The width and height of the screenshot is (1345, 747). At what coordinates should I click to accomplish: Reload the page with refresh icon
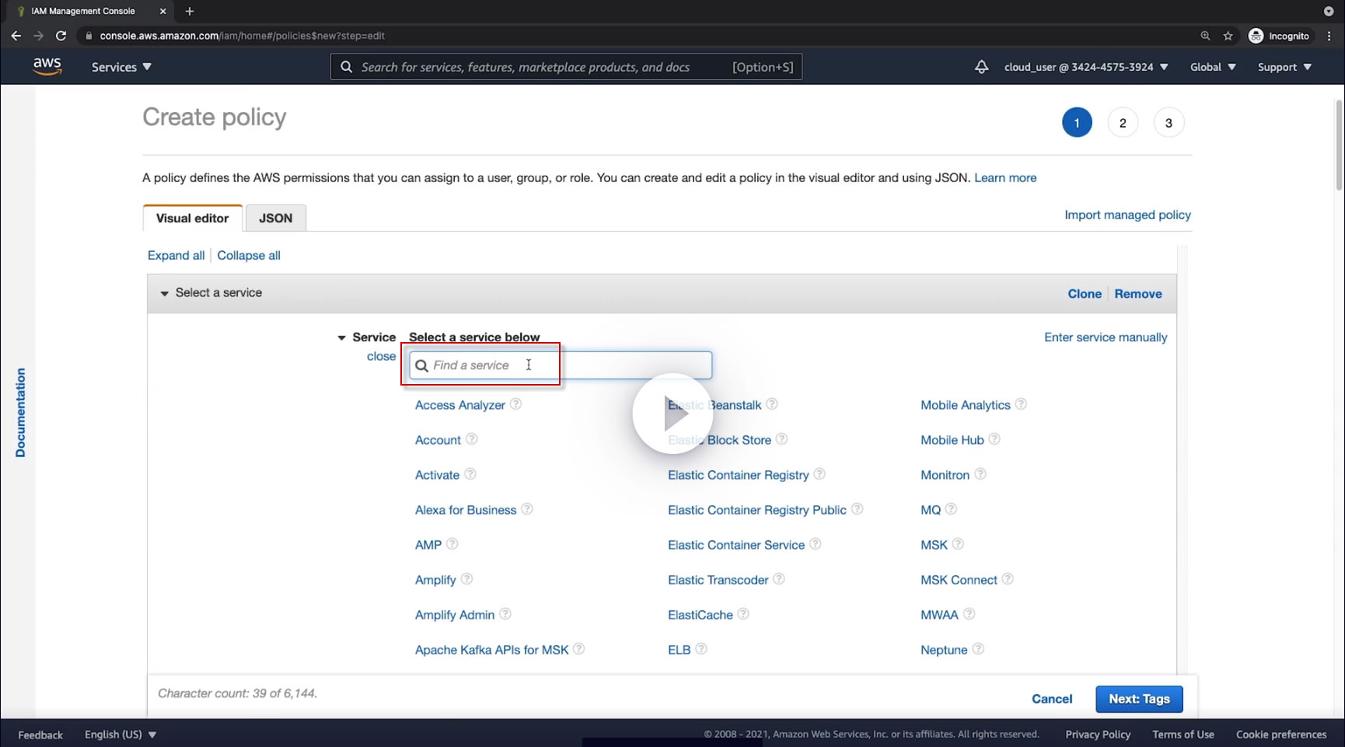point(61,36)
